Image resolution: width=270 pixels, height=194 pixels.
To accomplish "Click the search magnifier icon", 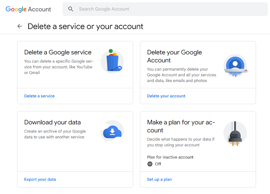I will 71,9.
